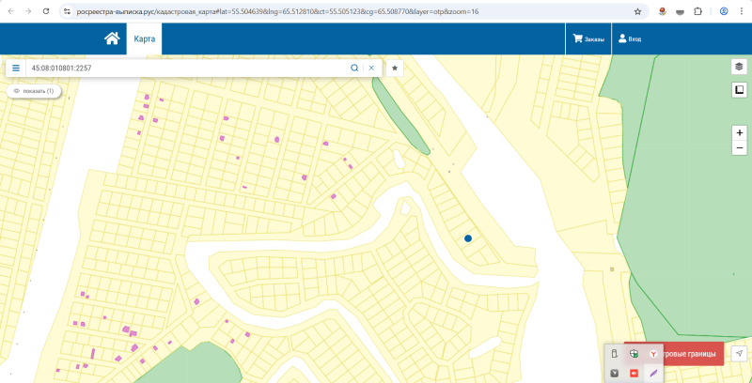
Task: Open the Windows Security shield tray icon
Action: pyautogui.click(x=634, y=354)
